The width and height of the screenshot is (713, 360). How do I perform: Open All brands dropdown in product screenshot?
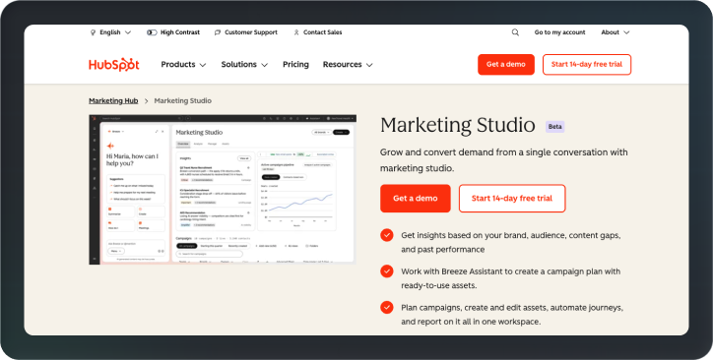pos(321,132)
